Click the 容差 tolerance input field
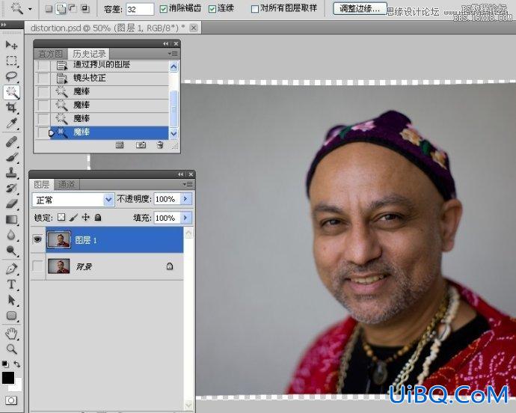The image size is (516, 413). point(140,9)
